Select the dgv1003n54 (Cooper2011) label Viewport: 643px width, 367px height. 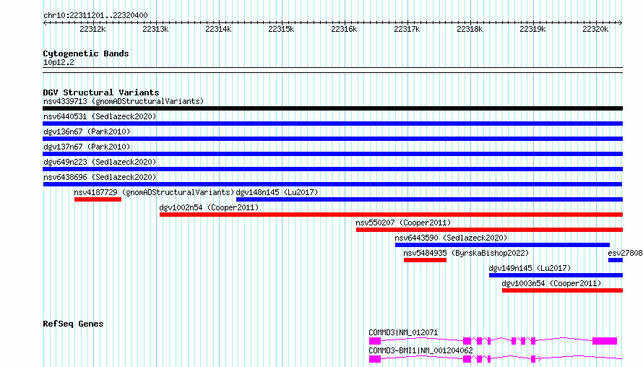pos(551,283)
